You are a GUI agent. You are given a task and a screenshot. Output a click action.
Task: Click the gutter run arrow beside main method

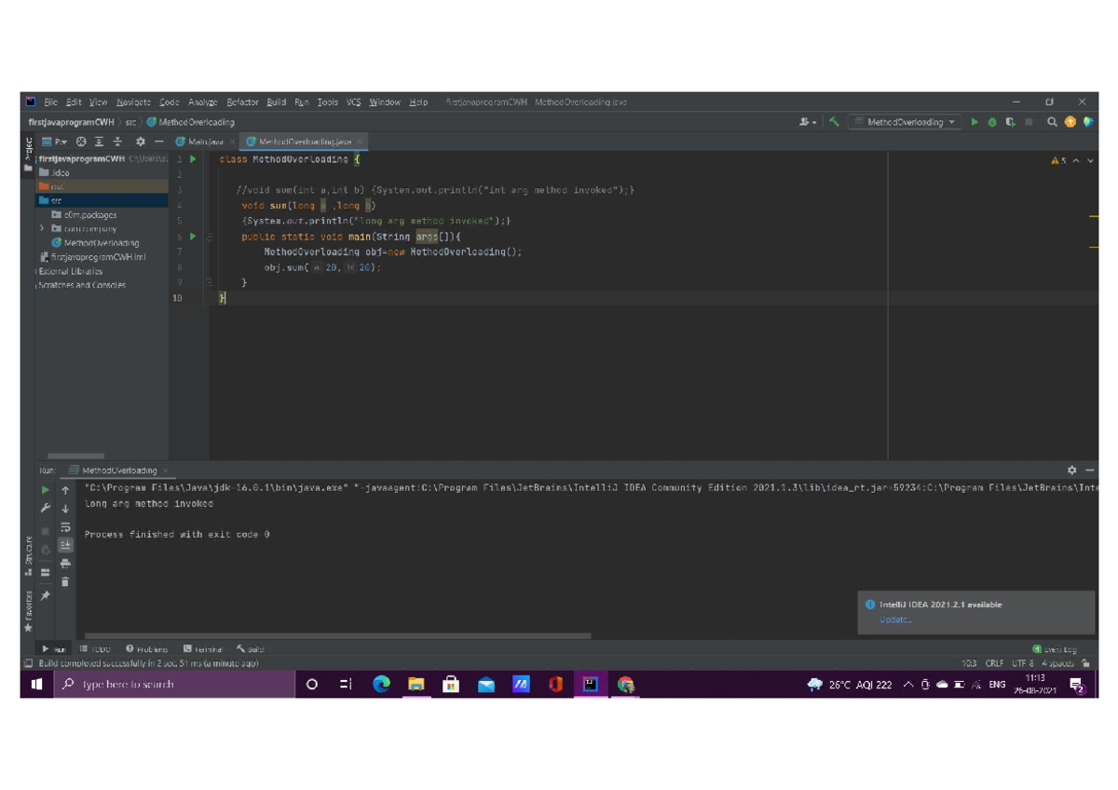[193, 237]
